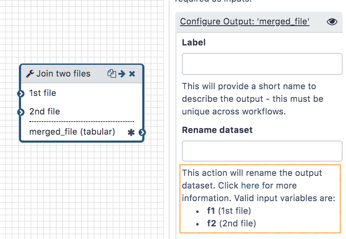346x239 pixels.
Task: Duplicate the Join two files node
Action: (x=112, y=74)
